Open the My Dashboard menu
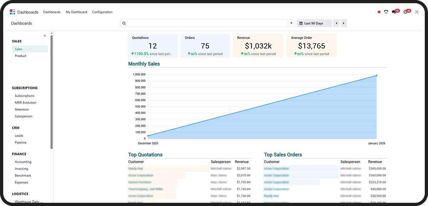428x206 pixels. pos(76,12)
